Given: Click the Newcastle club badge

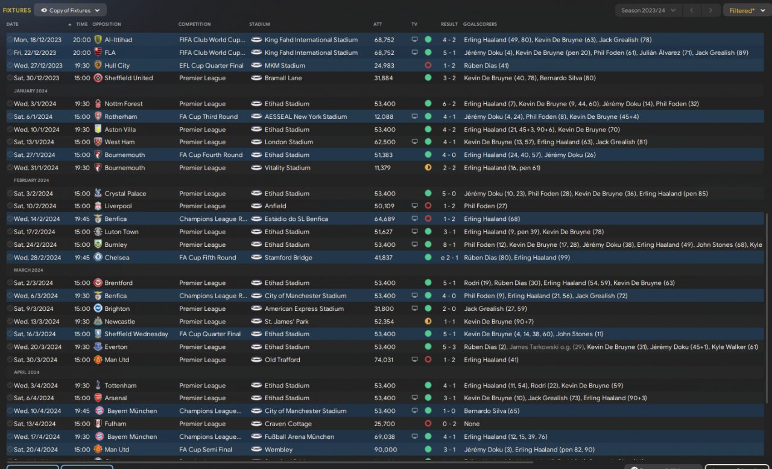Looking at the screenshot, I should coord(98,321).
